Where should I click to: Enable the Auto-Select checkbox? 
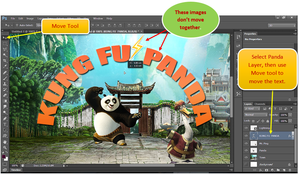click(x=17, y=25)
